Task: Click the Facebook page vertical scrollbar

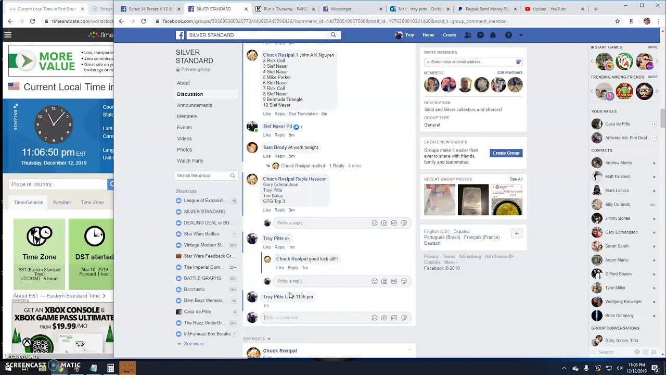Action: [662, 118]
